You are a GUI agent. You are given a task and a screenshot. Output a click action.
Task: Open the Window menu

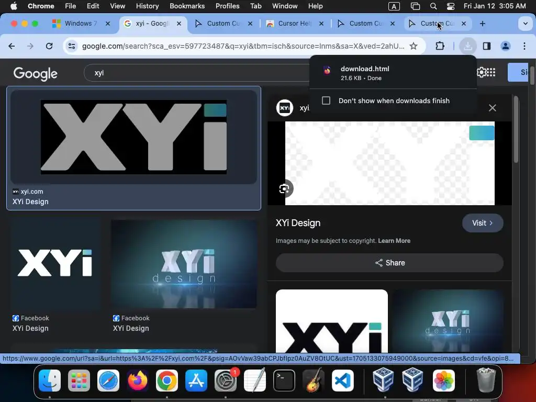pyautogui.click(x=285, y=6)
